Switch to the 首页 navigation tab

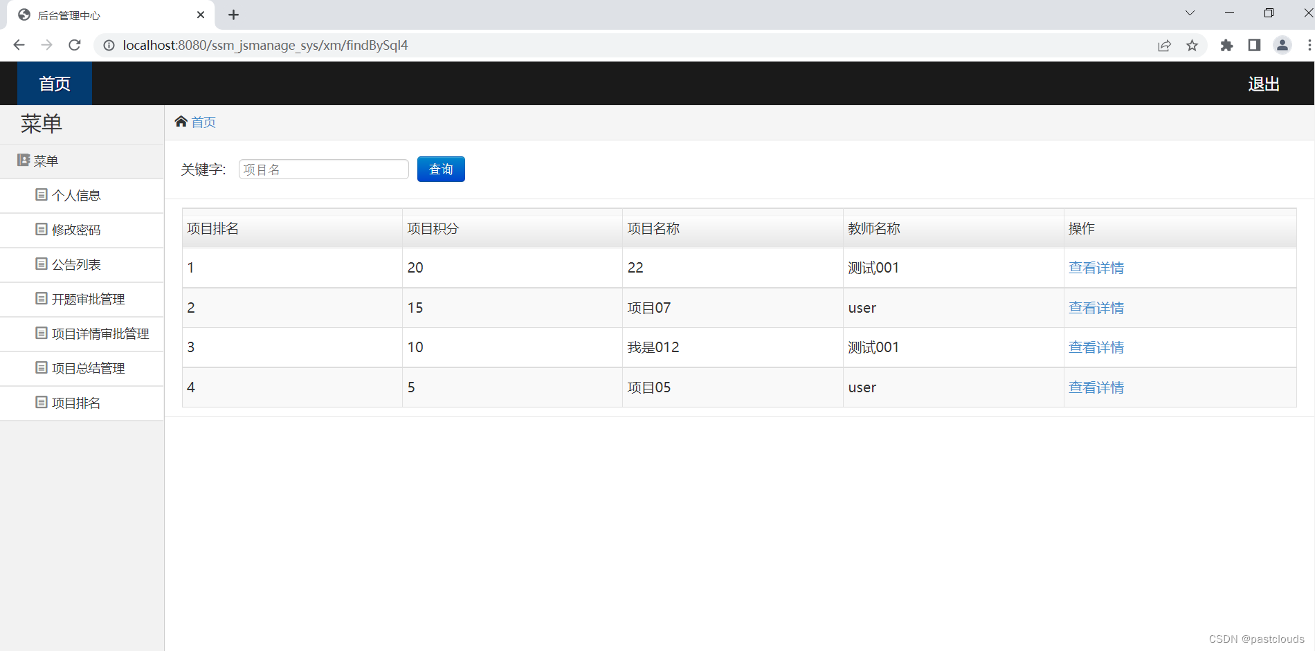[54, 83]
